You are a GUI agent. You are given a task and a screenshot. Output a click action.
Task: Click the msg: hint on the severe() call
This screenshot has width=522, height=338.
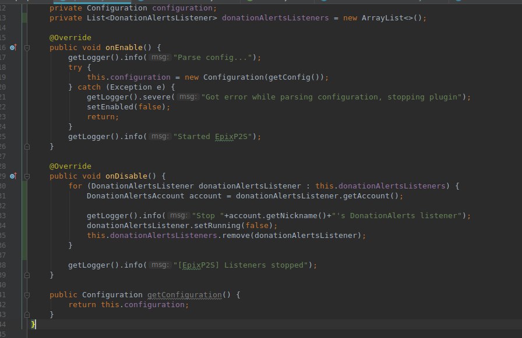tap(188, 97)
